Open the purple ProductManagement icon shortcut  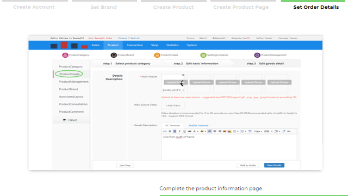pos(257,55)
